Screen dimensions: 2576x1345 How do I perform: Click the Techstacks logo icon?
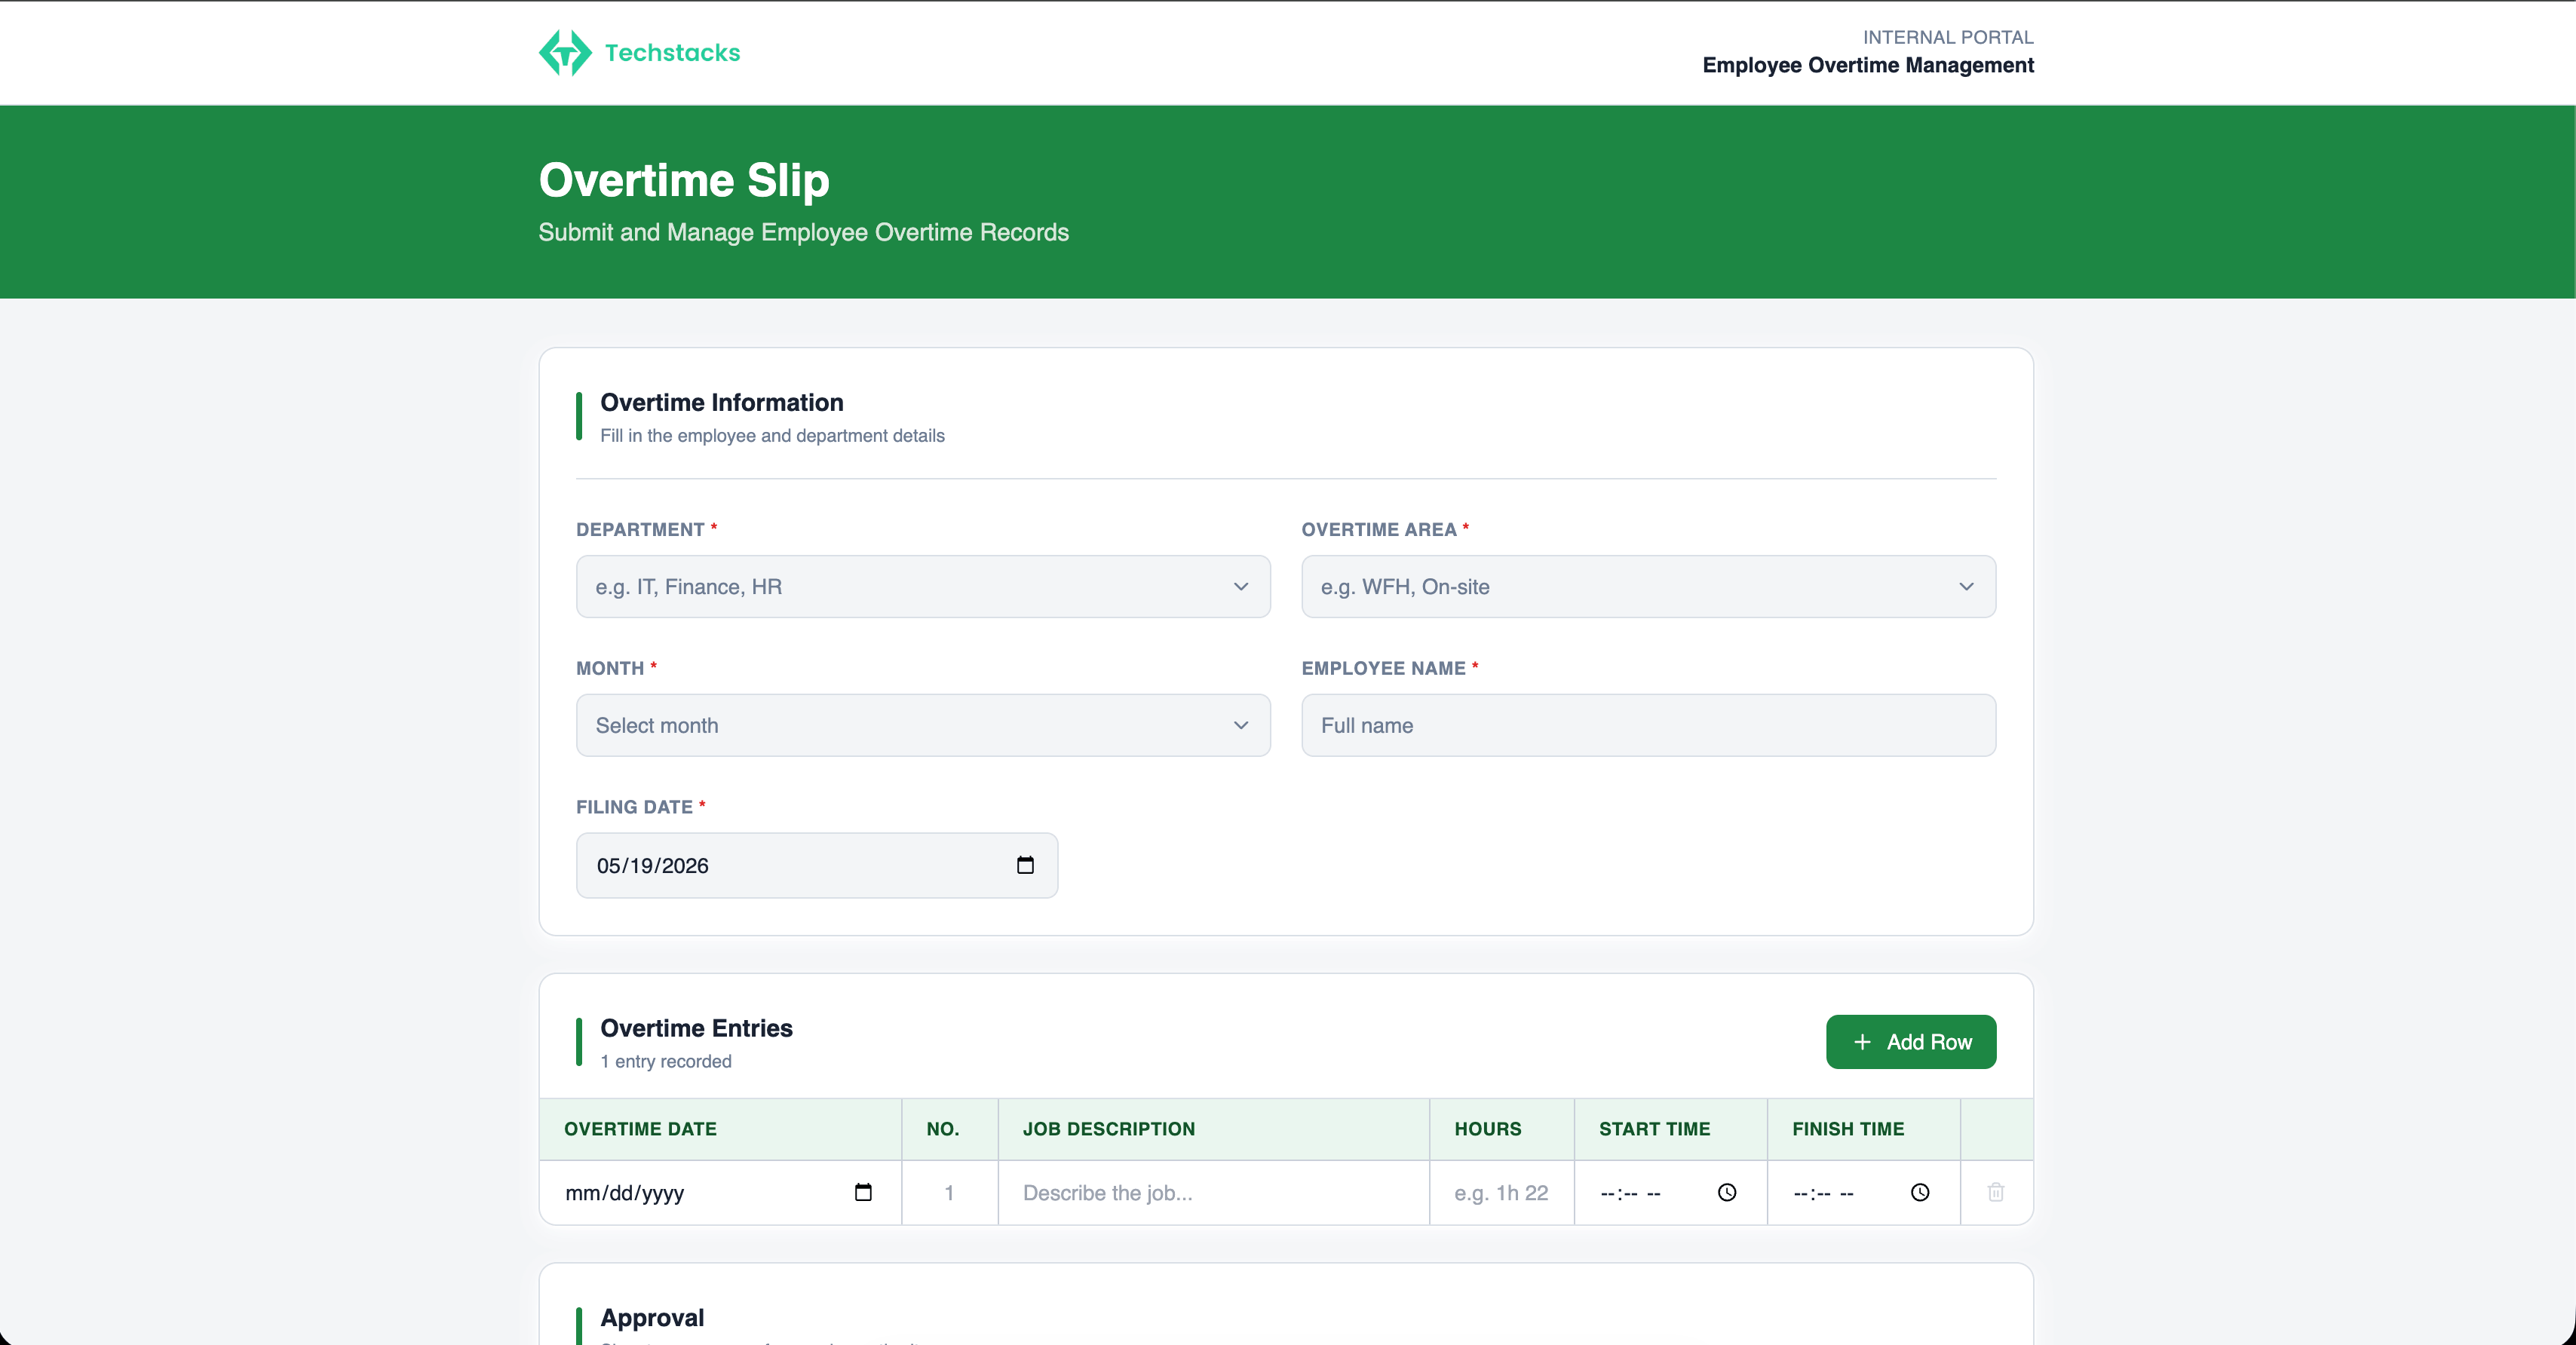click(565, 52)
